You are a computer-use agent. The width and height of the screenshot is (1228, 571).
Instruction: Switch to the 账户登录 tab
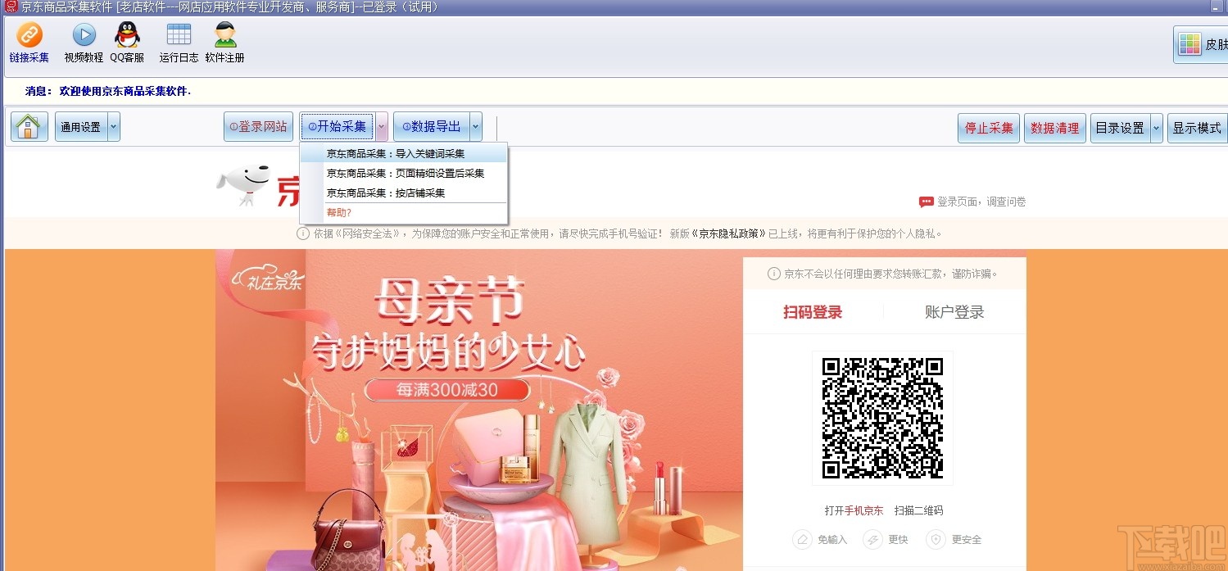pos(955,311)
